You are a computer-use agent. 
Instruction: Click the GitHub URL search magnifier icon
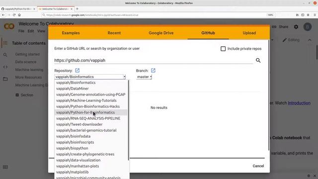258,60
